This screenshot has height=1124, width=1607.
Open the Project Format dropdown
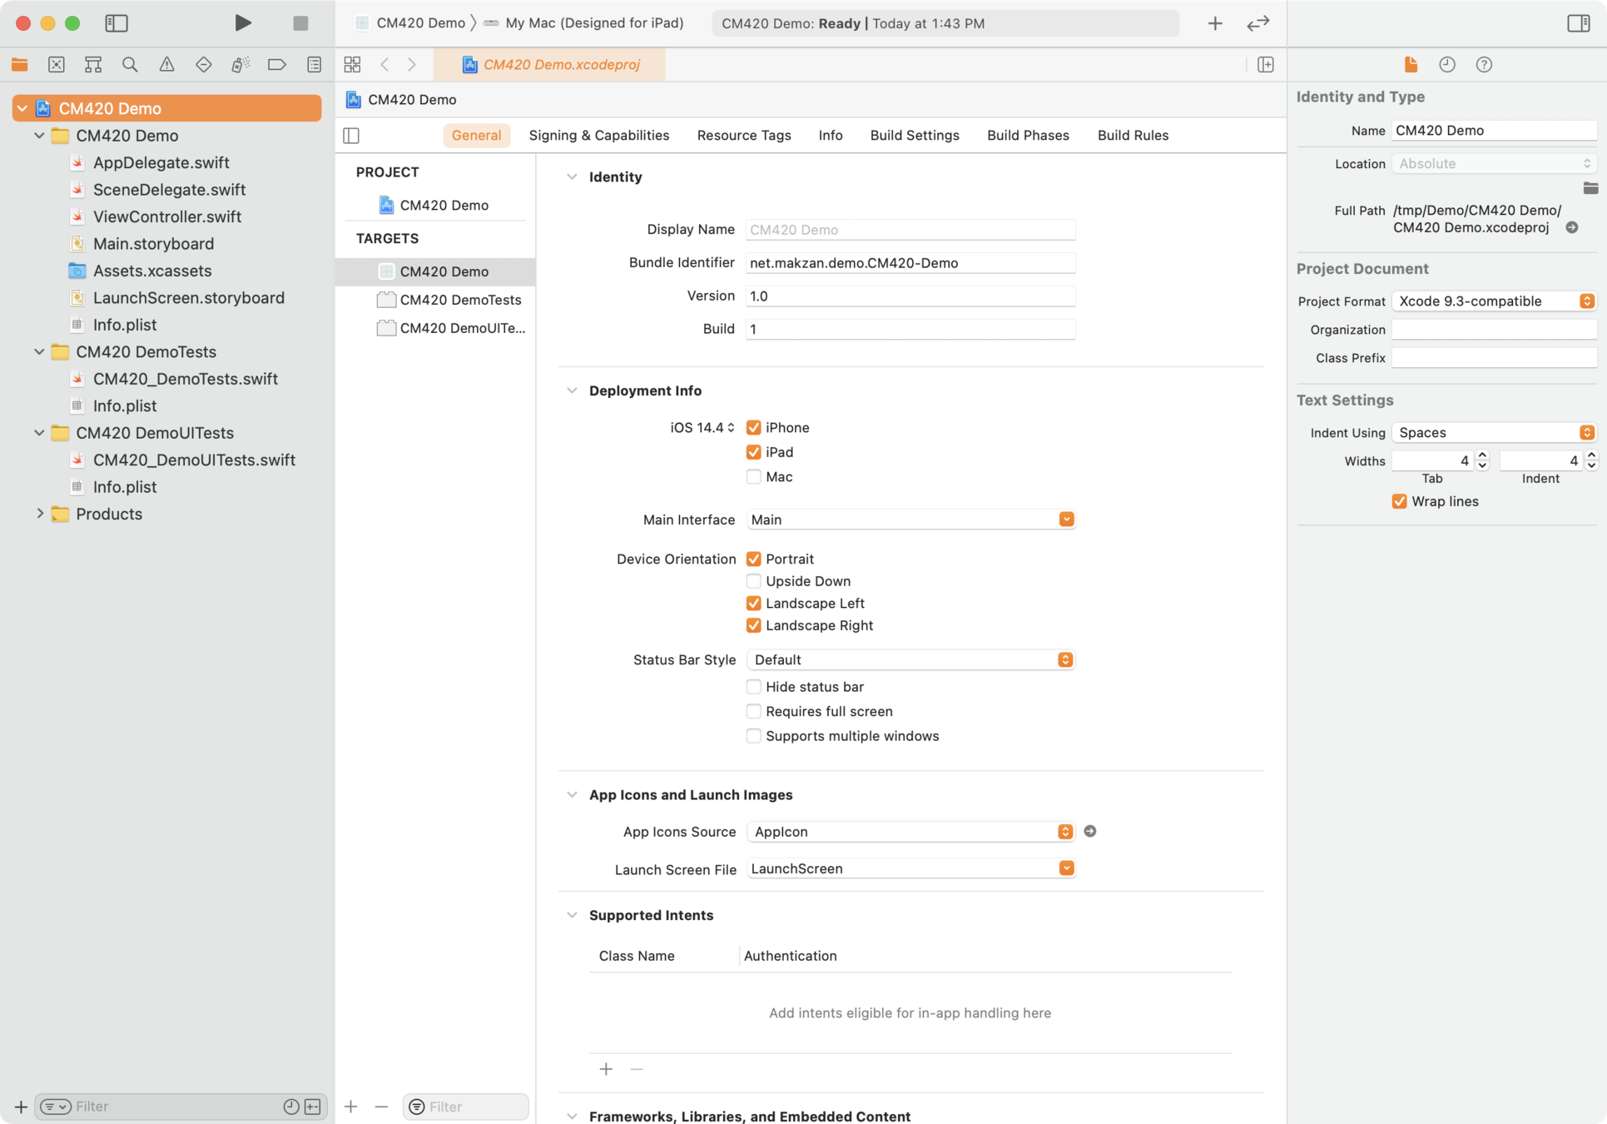tap(1493, 301)
